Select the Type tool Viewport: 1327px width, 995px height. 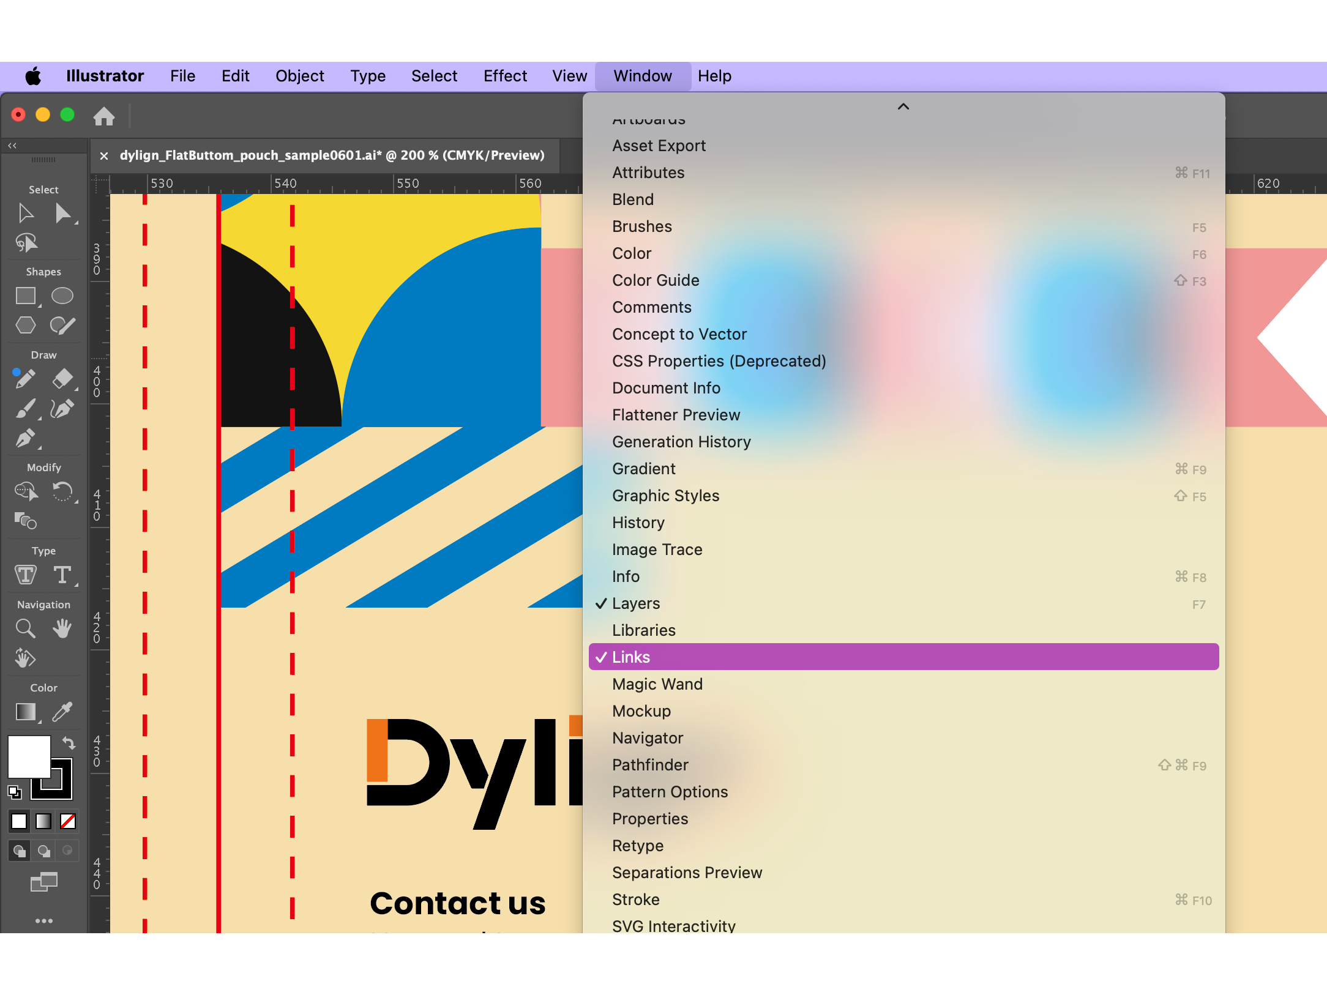(x=62, y=575)
